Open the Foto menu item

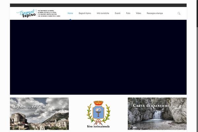pos(128,13)
